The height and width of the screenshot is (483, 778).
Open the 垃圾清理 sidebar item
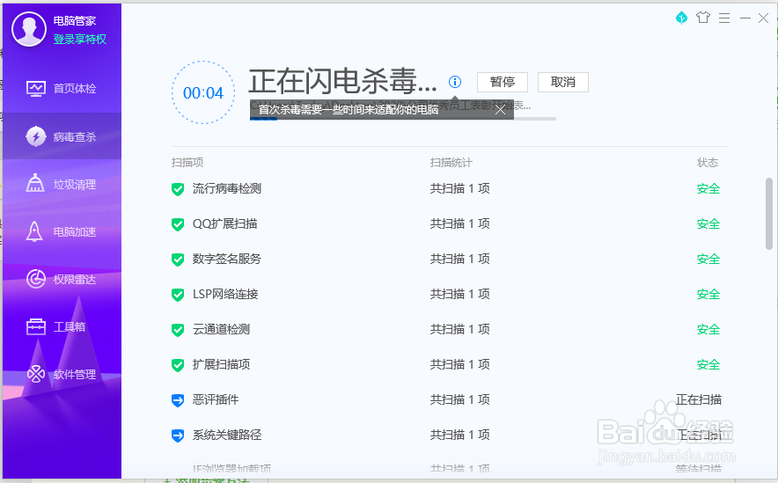[62, 185]
